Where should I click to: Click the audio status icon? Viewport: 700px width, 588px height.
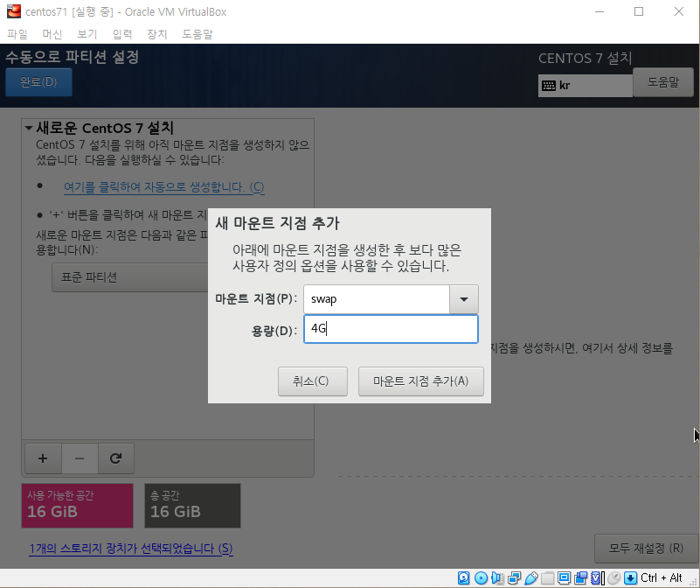pos(497,577)
